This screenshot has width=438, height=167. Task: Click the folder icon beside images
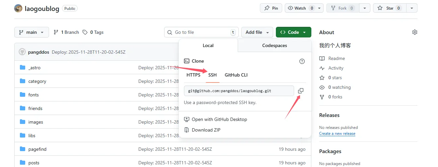[23, 122]
